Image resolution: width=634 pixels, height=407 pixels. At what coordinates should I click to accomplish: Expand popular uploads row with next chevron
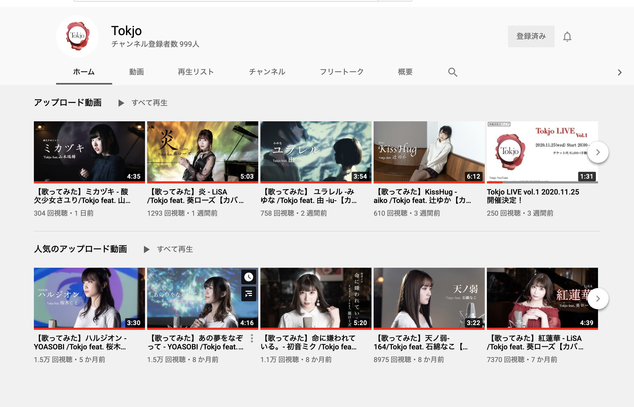click(x=598, y=299)
